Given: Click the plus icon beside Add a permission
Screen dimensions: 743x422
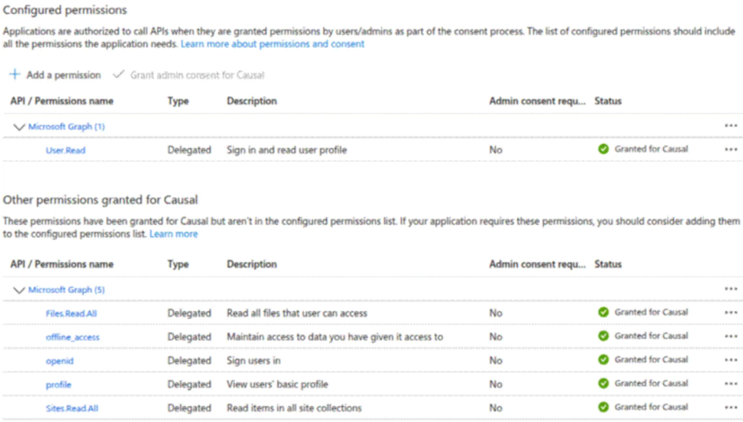Looking at the screenshot, I should point(15,75).
